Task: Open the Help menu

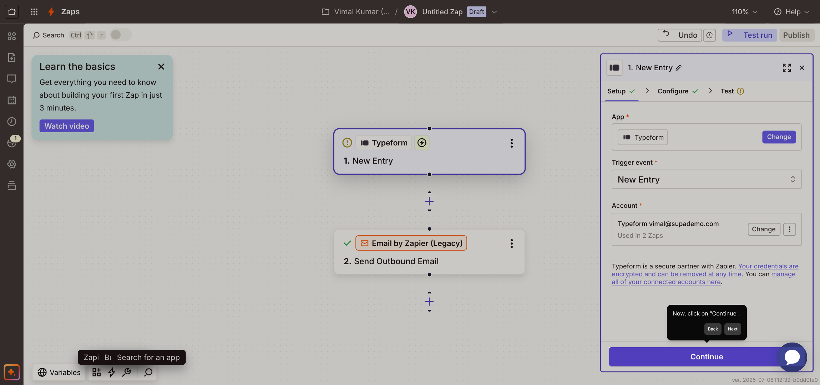Action: click(791, 12)
